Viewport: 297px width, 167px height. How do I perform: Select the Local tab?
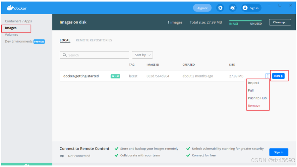click(x=65, y=40)
